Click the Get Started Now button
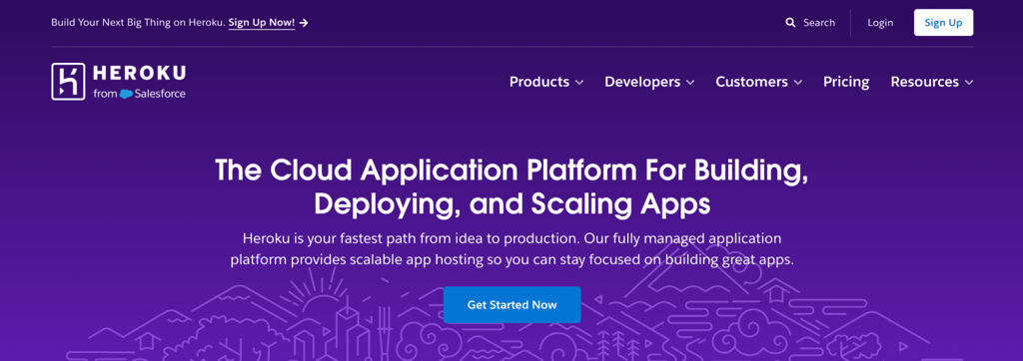The height and width of the screenshot is (361, 1023). tap(512, 305)
